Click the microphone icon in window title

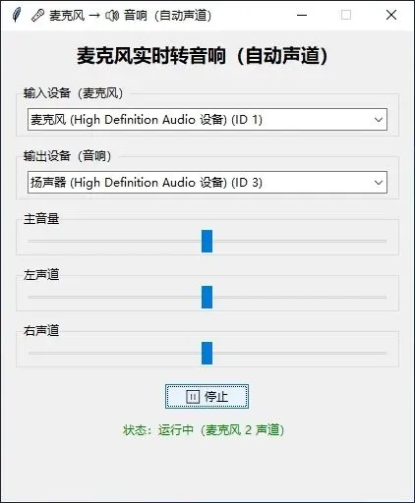click(x=37, y=16)
